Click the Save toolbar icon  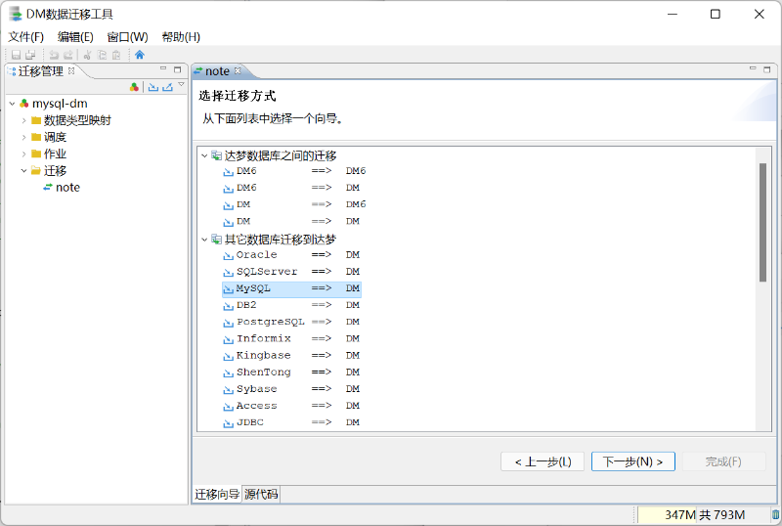coord(16,55)
